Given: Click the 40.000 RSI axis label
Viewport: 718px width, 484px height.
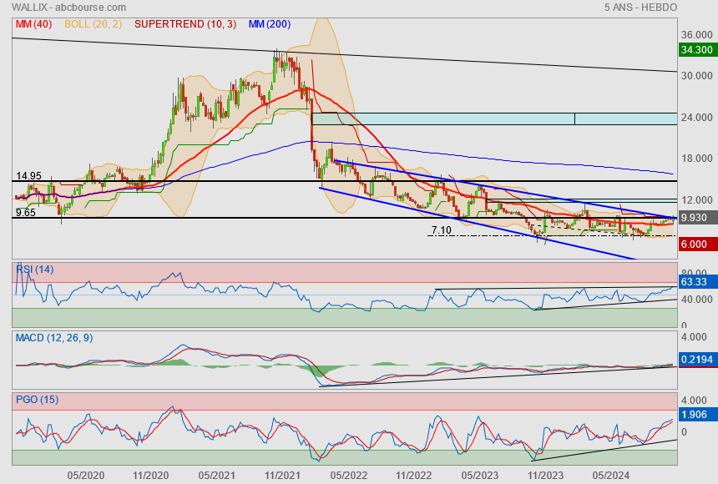Looking at the screenshot, I should point(696,300).
